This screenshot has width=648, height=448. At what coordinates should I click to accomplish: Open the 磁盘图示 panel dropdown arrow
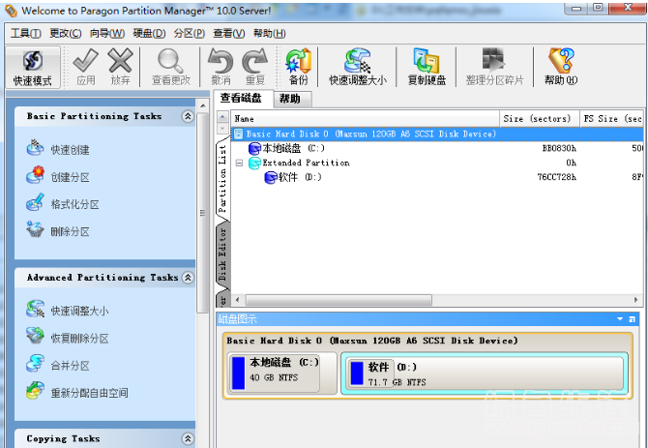coord(620,319)
